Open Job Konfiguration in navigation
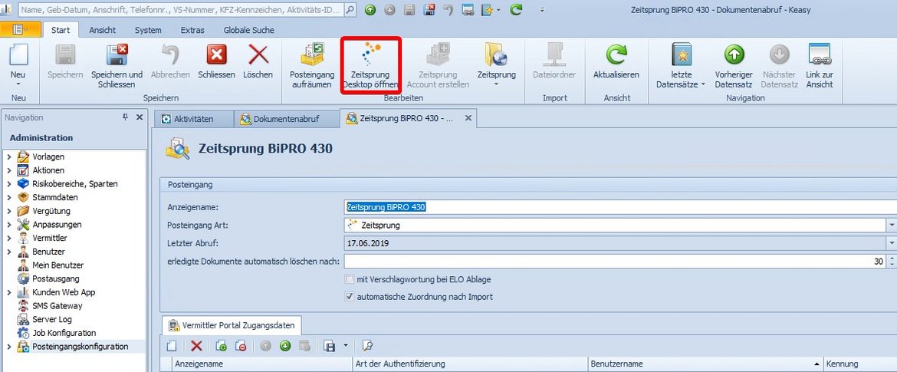This screenshot has width=897, height=372. [64, 333]
